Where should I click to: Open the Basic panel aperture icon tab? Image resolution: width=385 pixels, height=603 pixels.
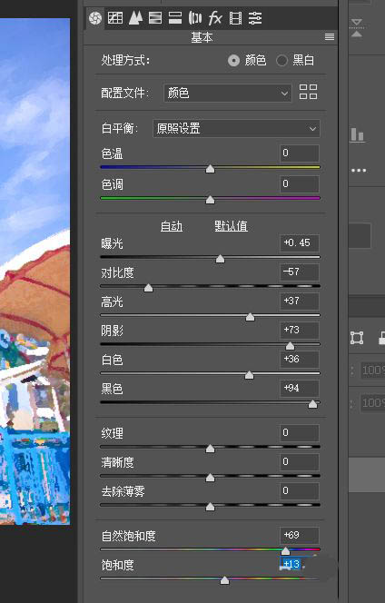pyautogui.click(x=95, y=18)
